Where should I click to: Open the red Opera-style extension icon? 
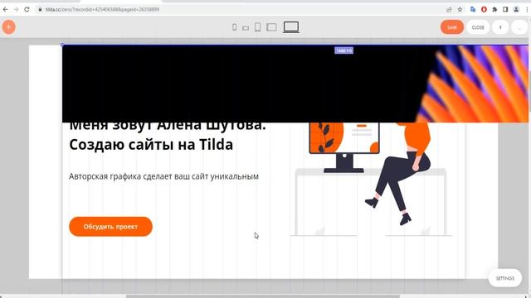tap(484, 9)
